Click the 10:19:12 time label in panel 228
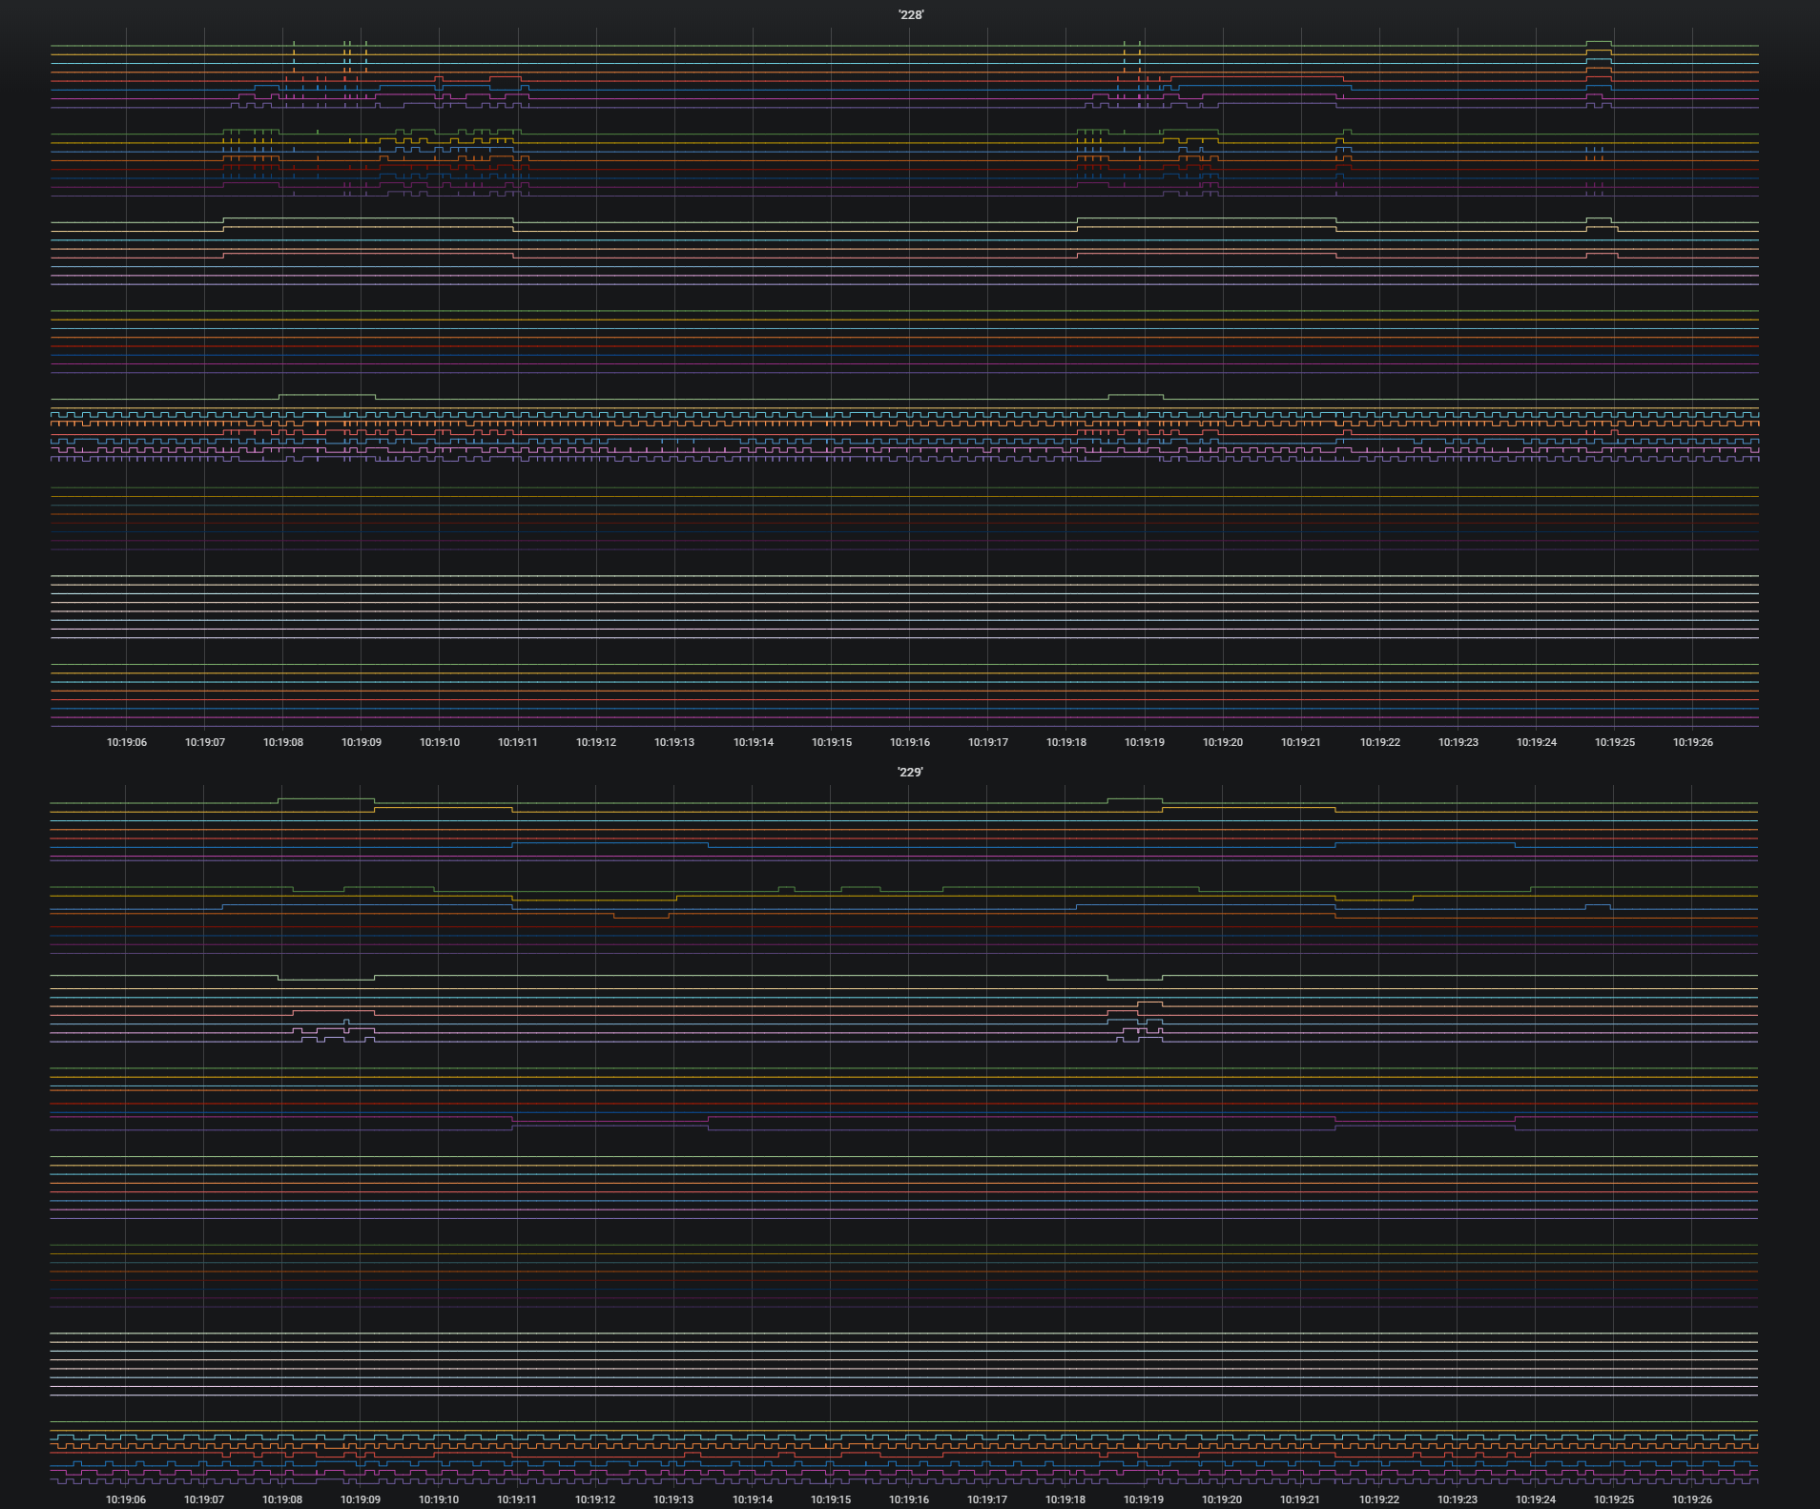 (596, 742)
